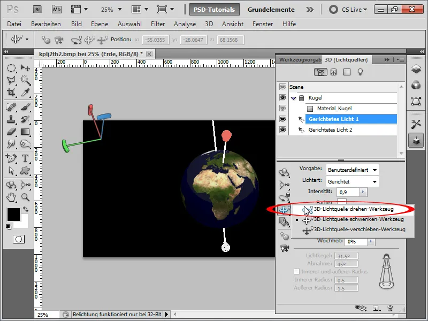This screenshot has height=321, width=428.
Task: Show whole scene filter in 3D panel
Action: tap(320, 72)
